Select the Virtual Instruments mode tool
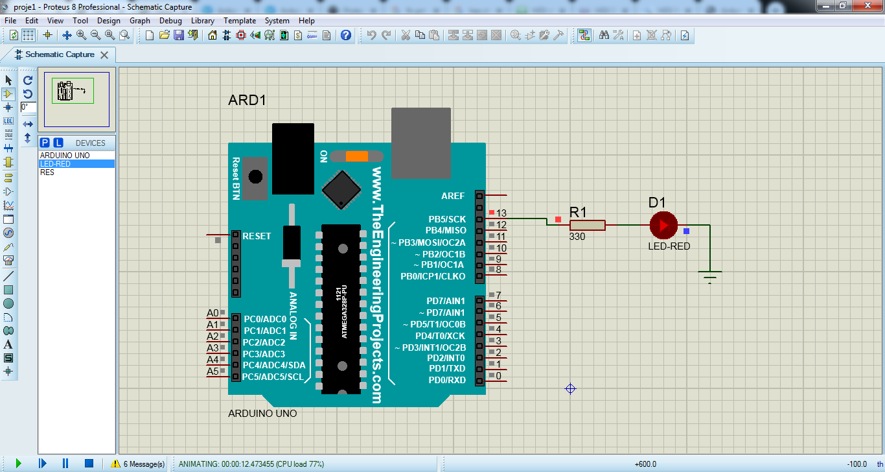 point(8,261)
